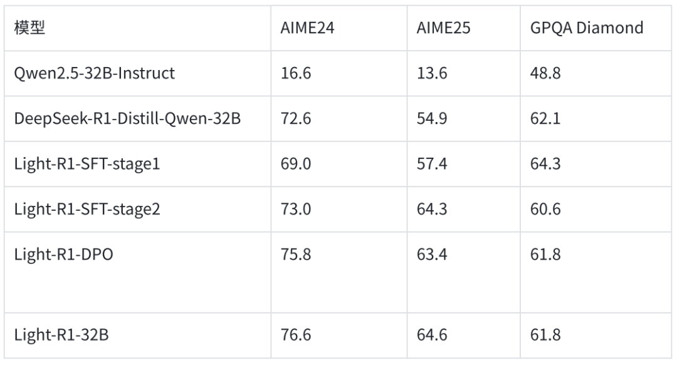This screenshot has height=366, width=677.
Task: Click the 54.9 AIME25 value
Action: click(x=432, y=118)
